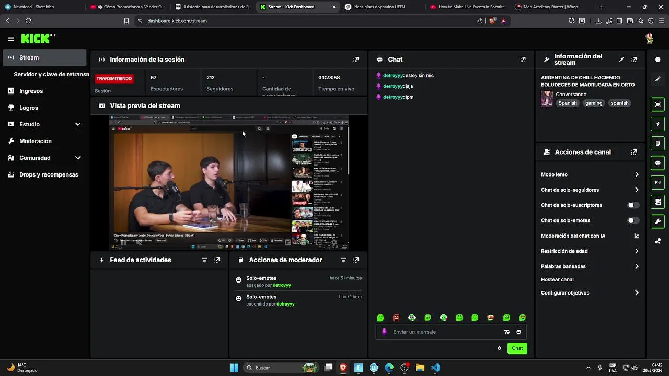
Task: Click the green Chat send button
Action: tap(517, 348)
